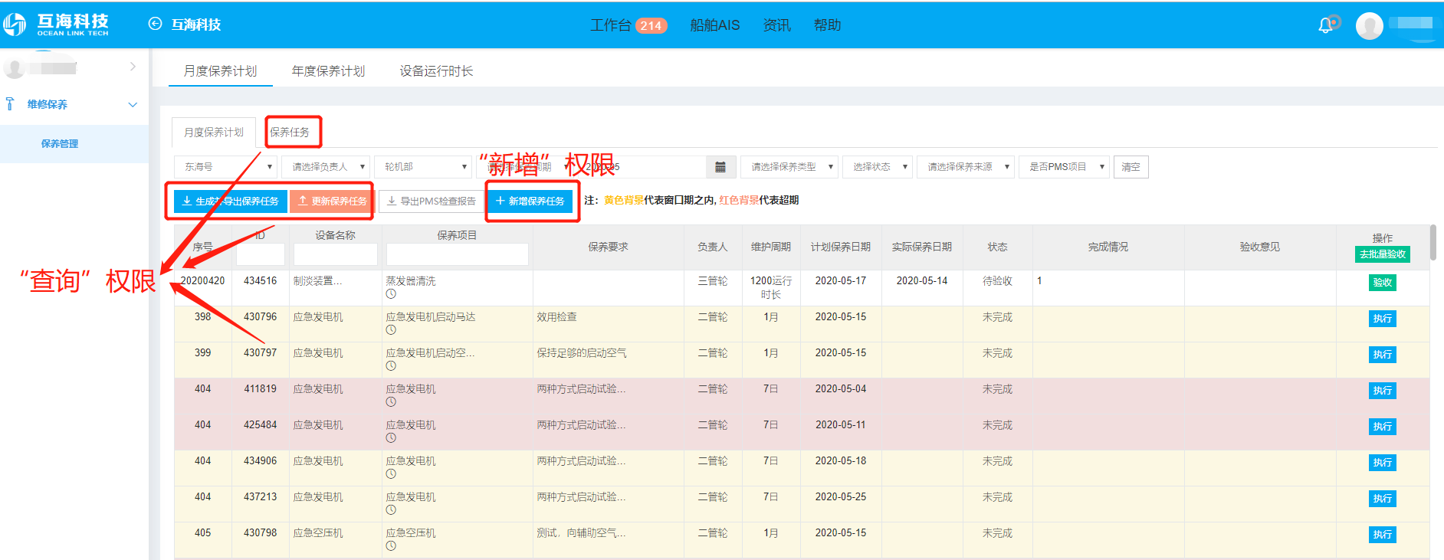1444x560 pixels.
Task: Open the 请选择保养来源 dropdown
Action: (x=966, y=167)
